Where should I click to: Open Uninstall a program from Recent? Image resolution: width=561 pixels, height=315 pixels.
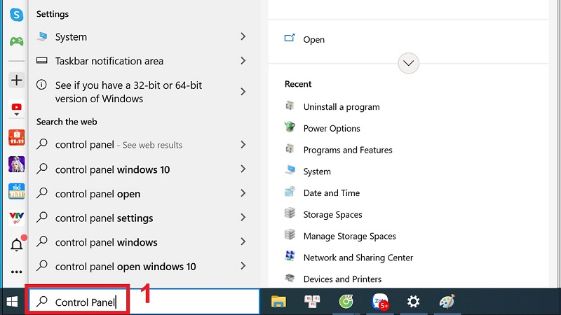pyautogui.click(x=341, y=107)
